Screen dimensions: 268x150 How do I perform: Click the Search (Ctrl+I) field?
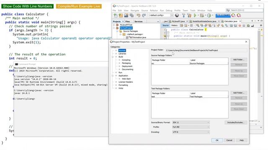click(x=245, y=10)
